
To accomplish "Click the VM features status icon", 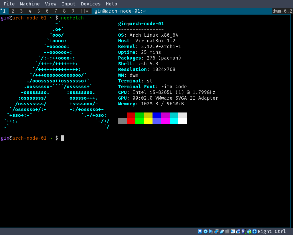I will click(x=243, y=231).
